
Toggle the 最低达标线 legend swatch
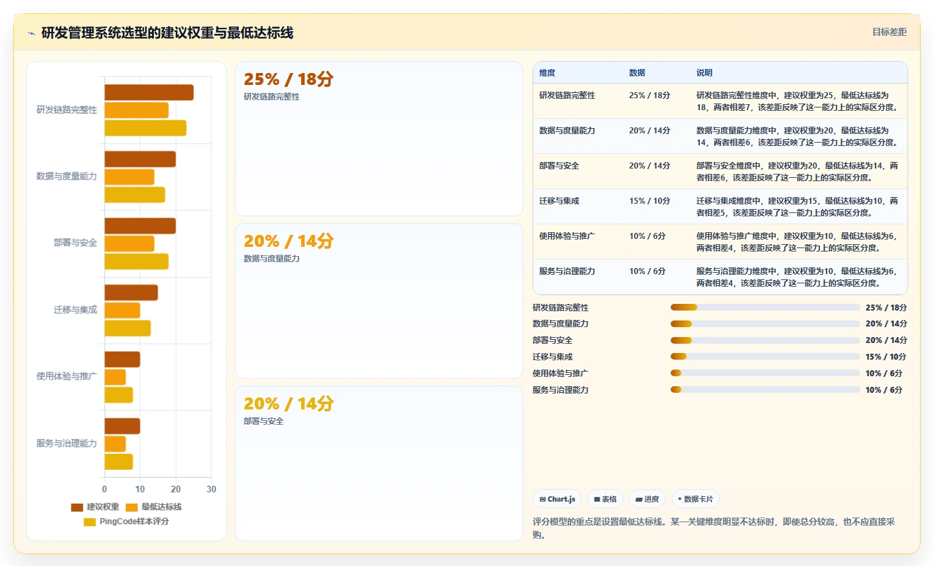(131, 507)
